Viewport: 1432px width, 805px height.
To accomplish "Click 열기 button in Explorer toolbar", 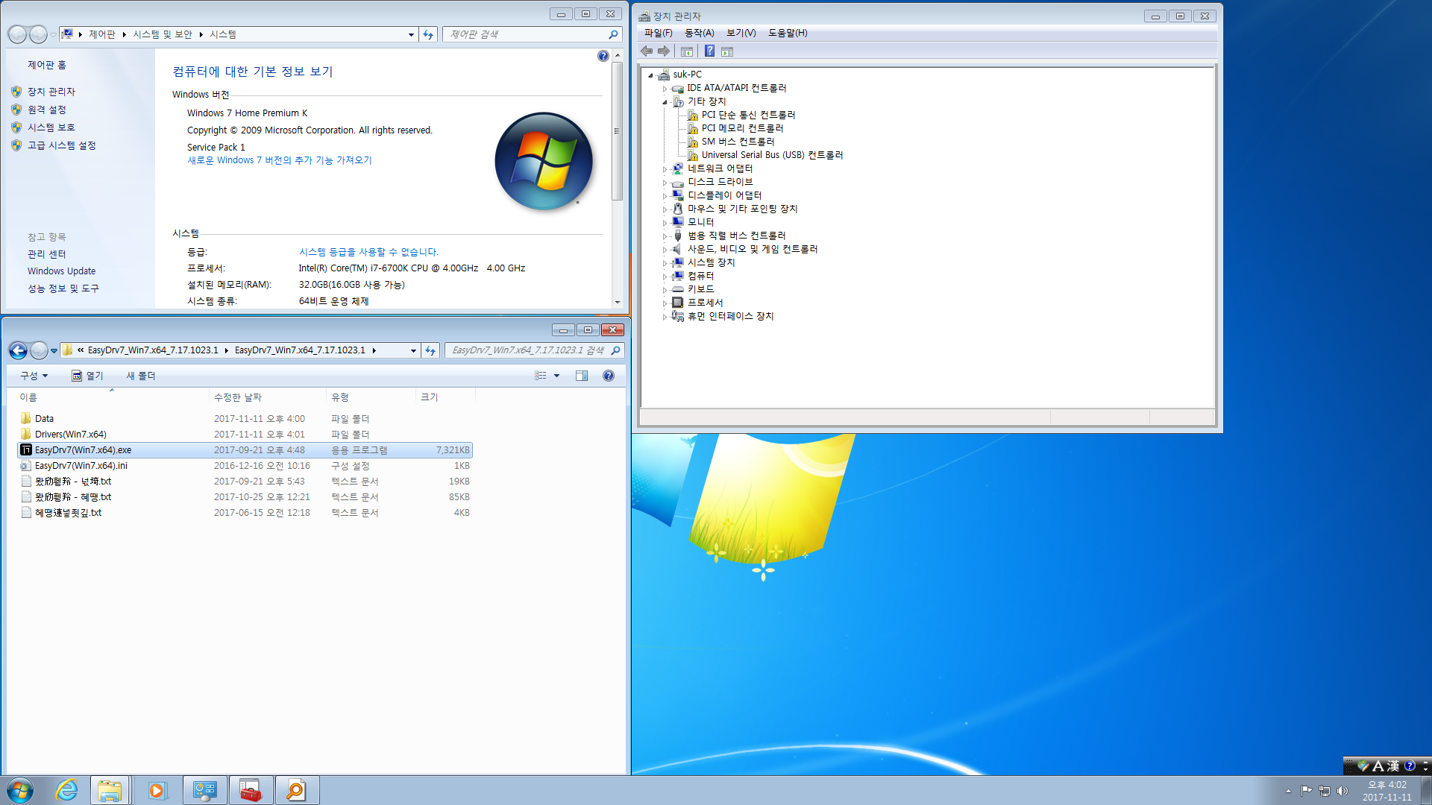I will (87, 376).
